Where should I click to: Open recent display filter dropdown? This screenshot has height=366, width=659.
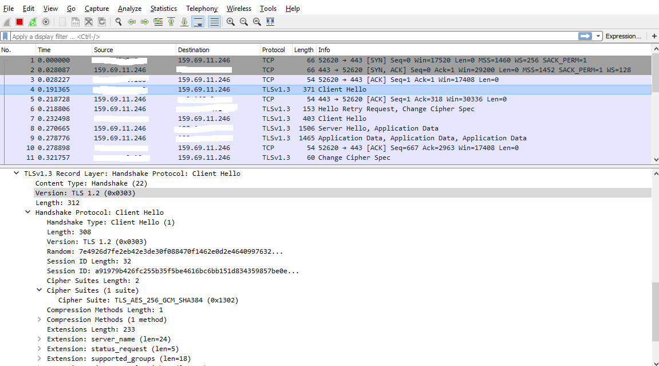click(x=598, y=36)
